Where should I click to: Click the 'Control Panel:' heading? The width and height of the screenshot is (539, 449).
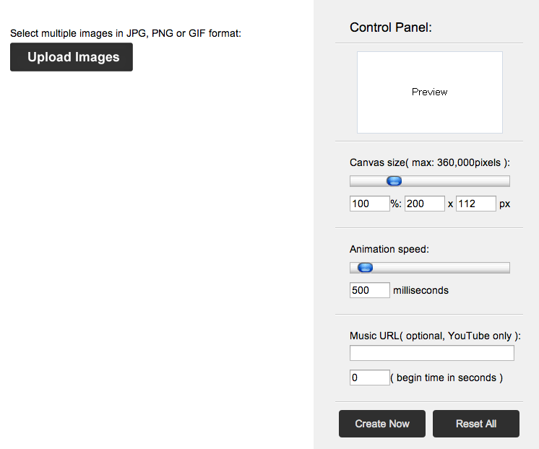[x=390, y=27]
